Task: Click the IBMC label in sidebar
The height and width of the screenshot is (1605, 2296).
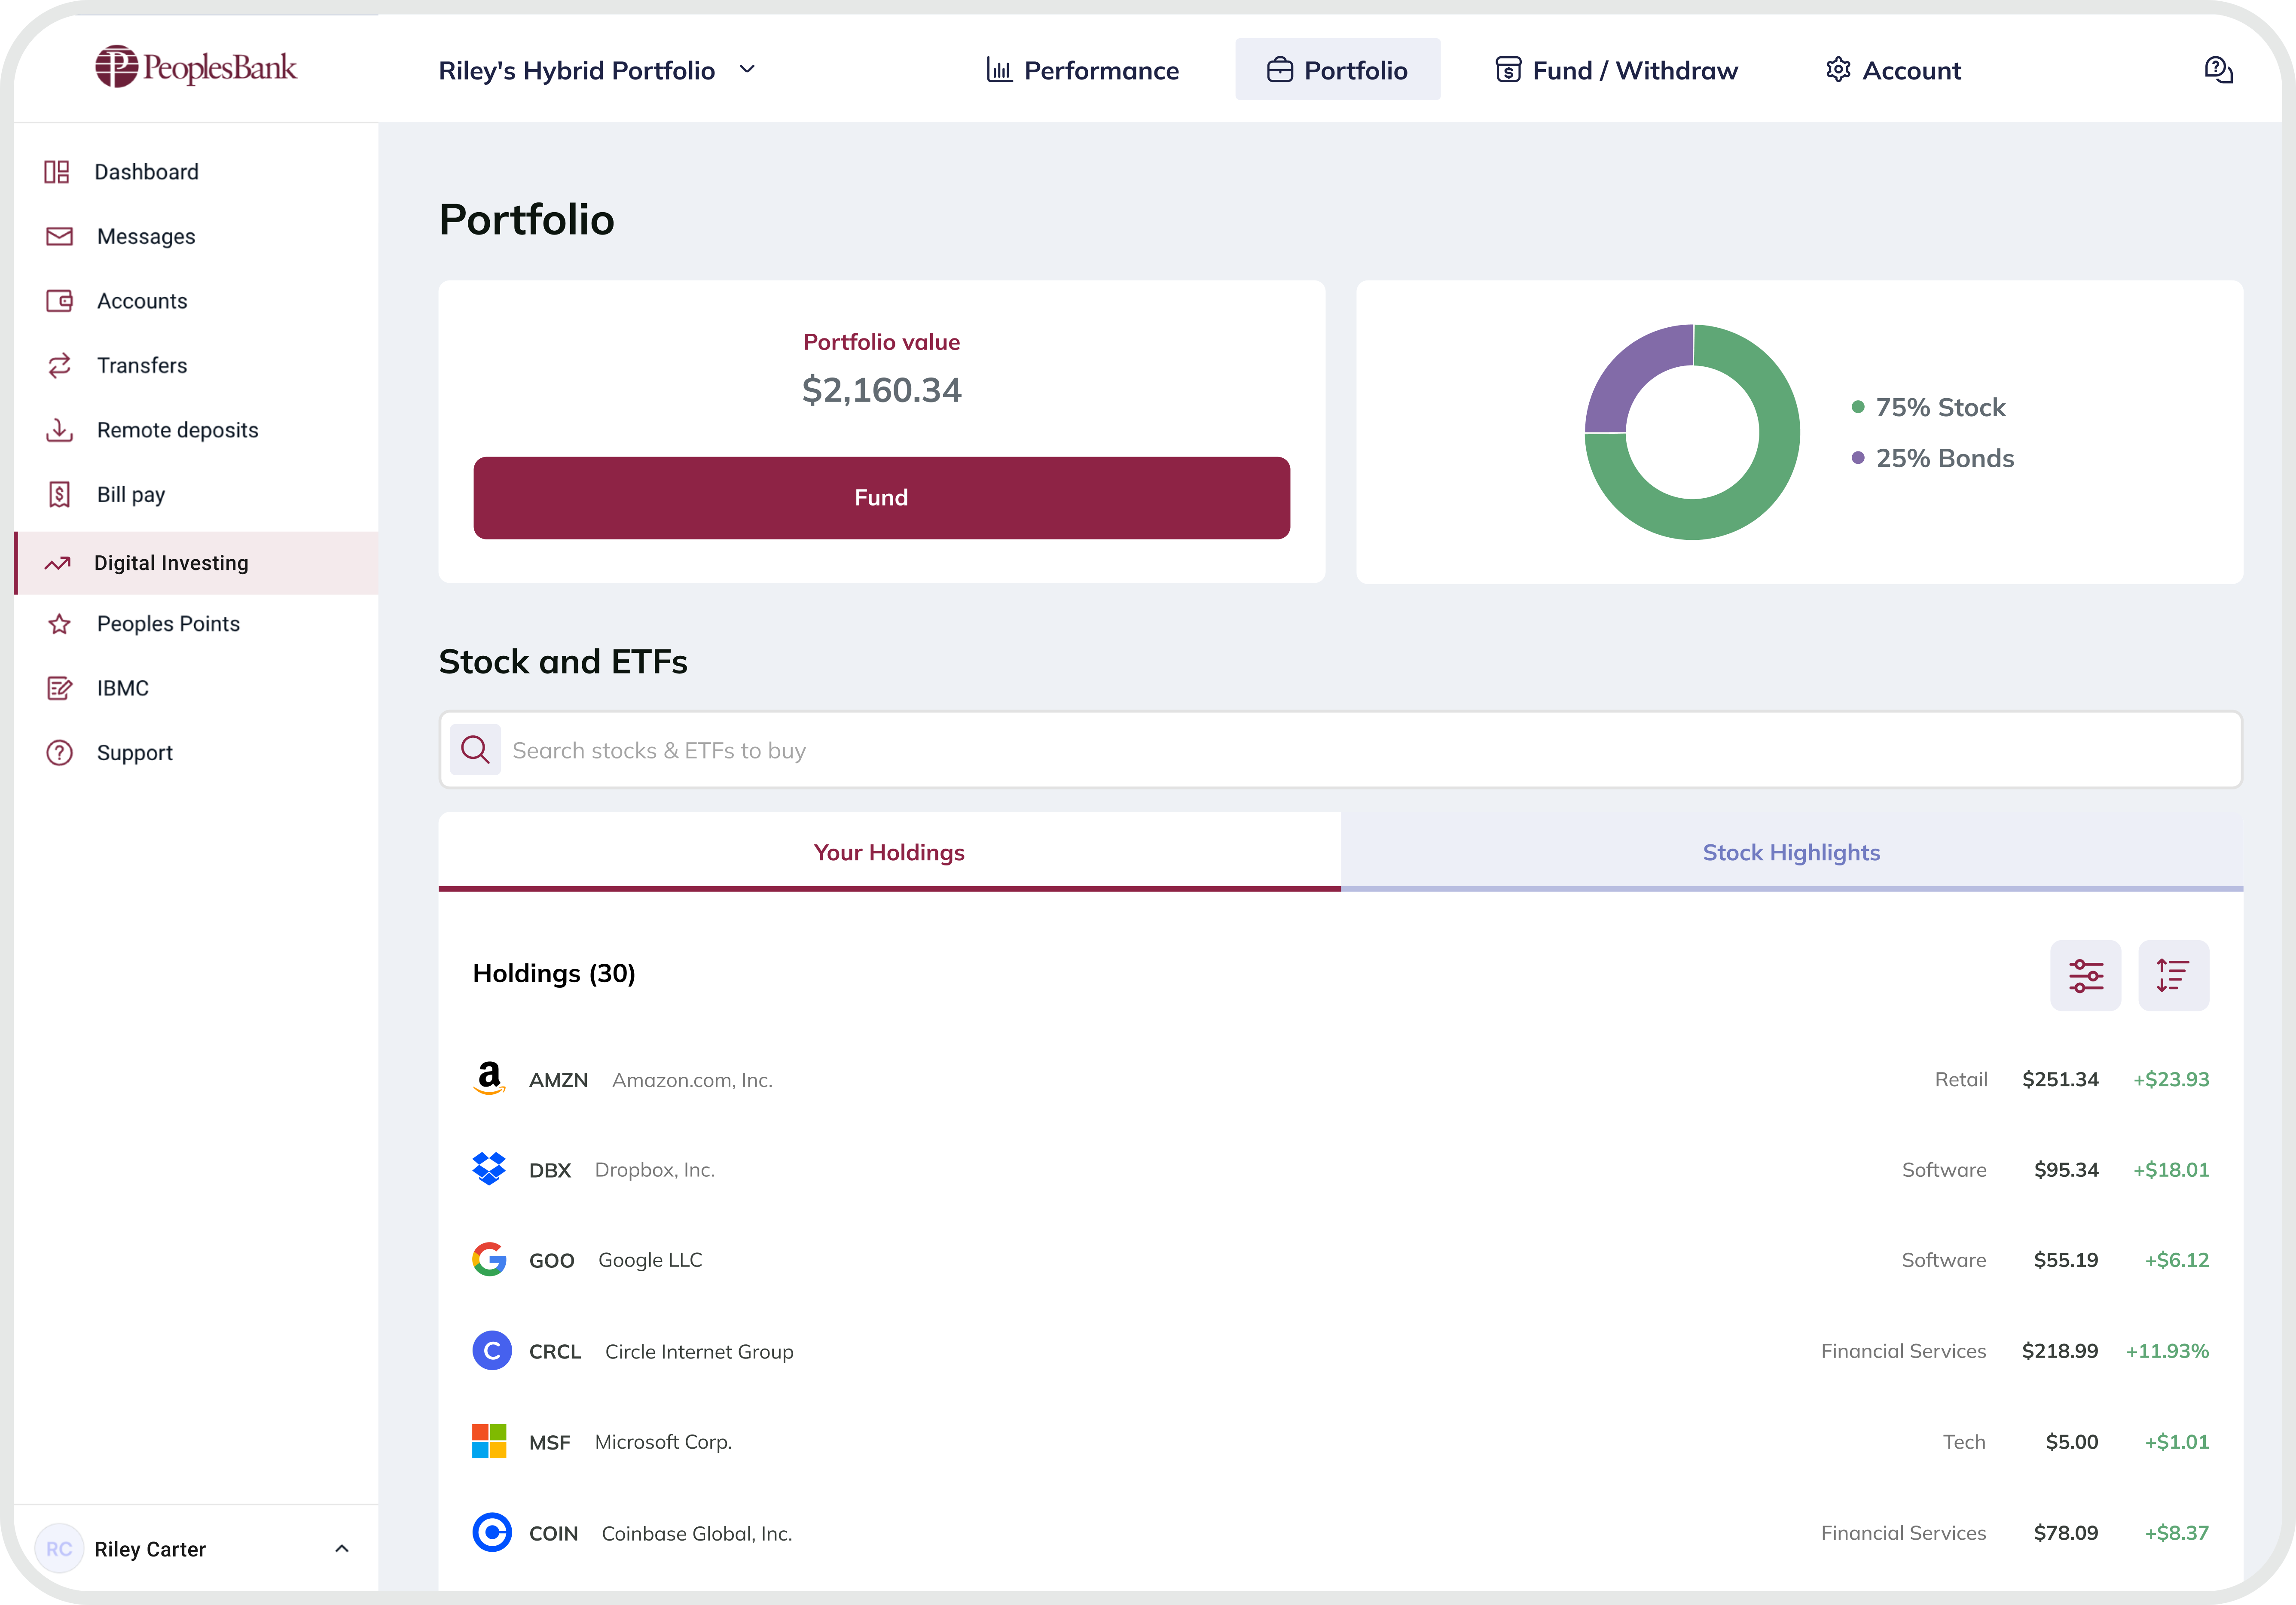Action: (x=123, y=688)
